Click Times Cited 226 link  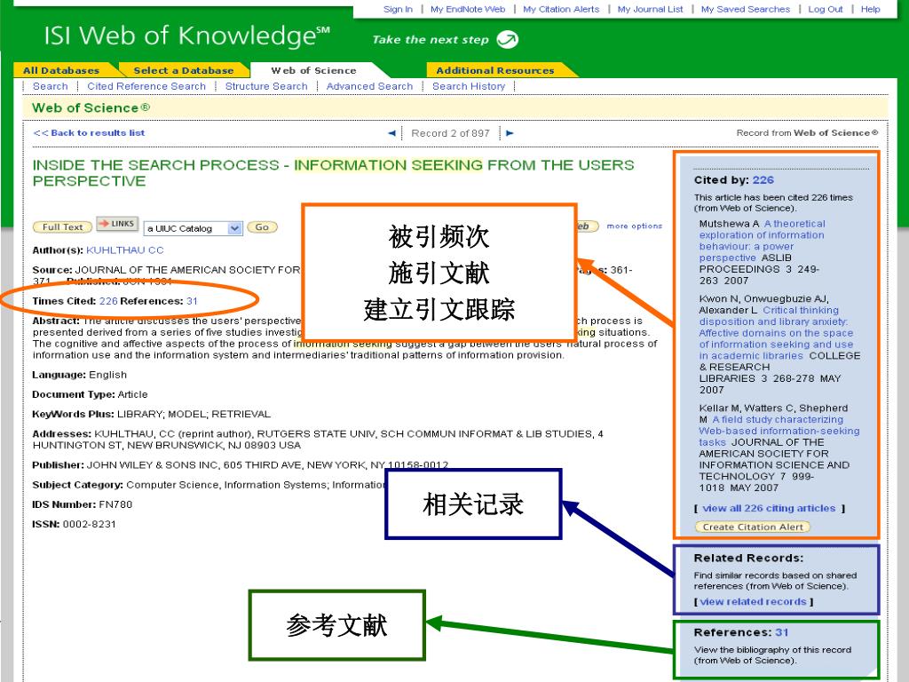tap(108, 301)
